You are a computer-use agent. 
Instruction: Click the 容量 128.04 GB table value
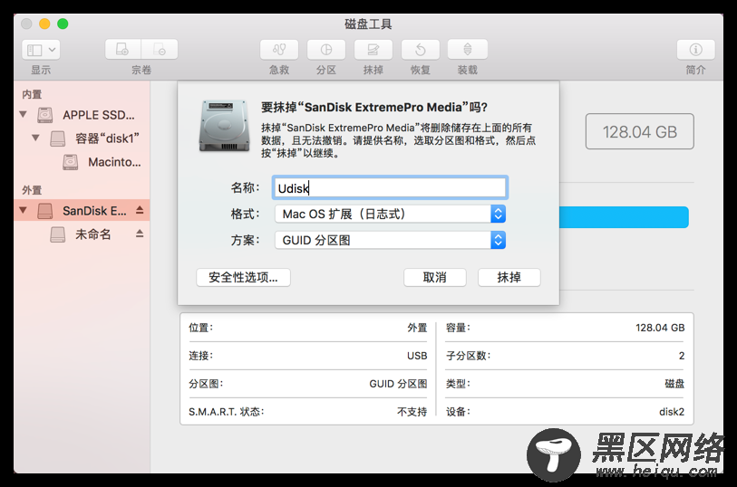click(x=660, y=328)
